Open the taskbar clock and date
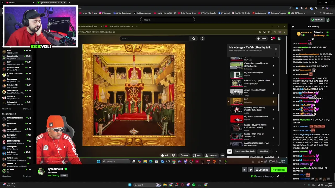The width and height of the screenshot is (335, 188). point(329,185)
